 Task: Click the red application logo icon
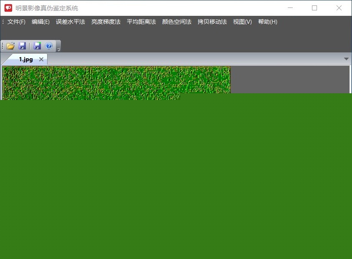8,8
